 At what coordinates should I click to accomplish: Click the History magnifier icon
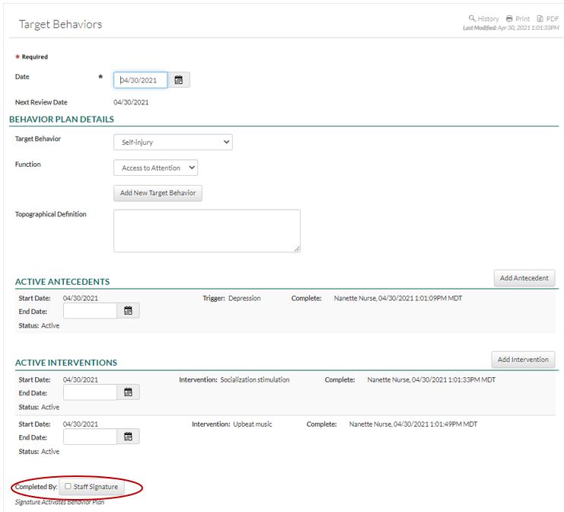coord(472,18)
